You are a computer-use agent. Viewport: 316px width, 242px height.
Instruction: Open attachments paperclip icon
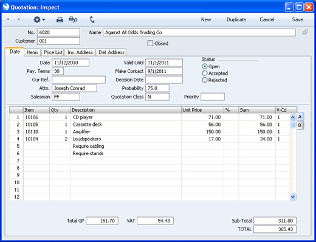[x=305, y=32]
